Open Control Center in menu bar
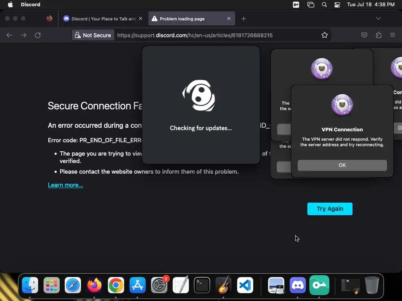This screenshot has height=301, width=402. (x=337, y=5)
